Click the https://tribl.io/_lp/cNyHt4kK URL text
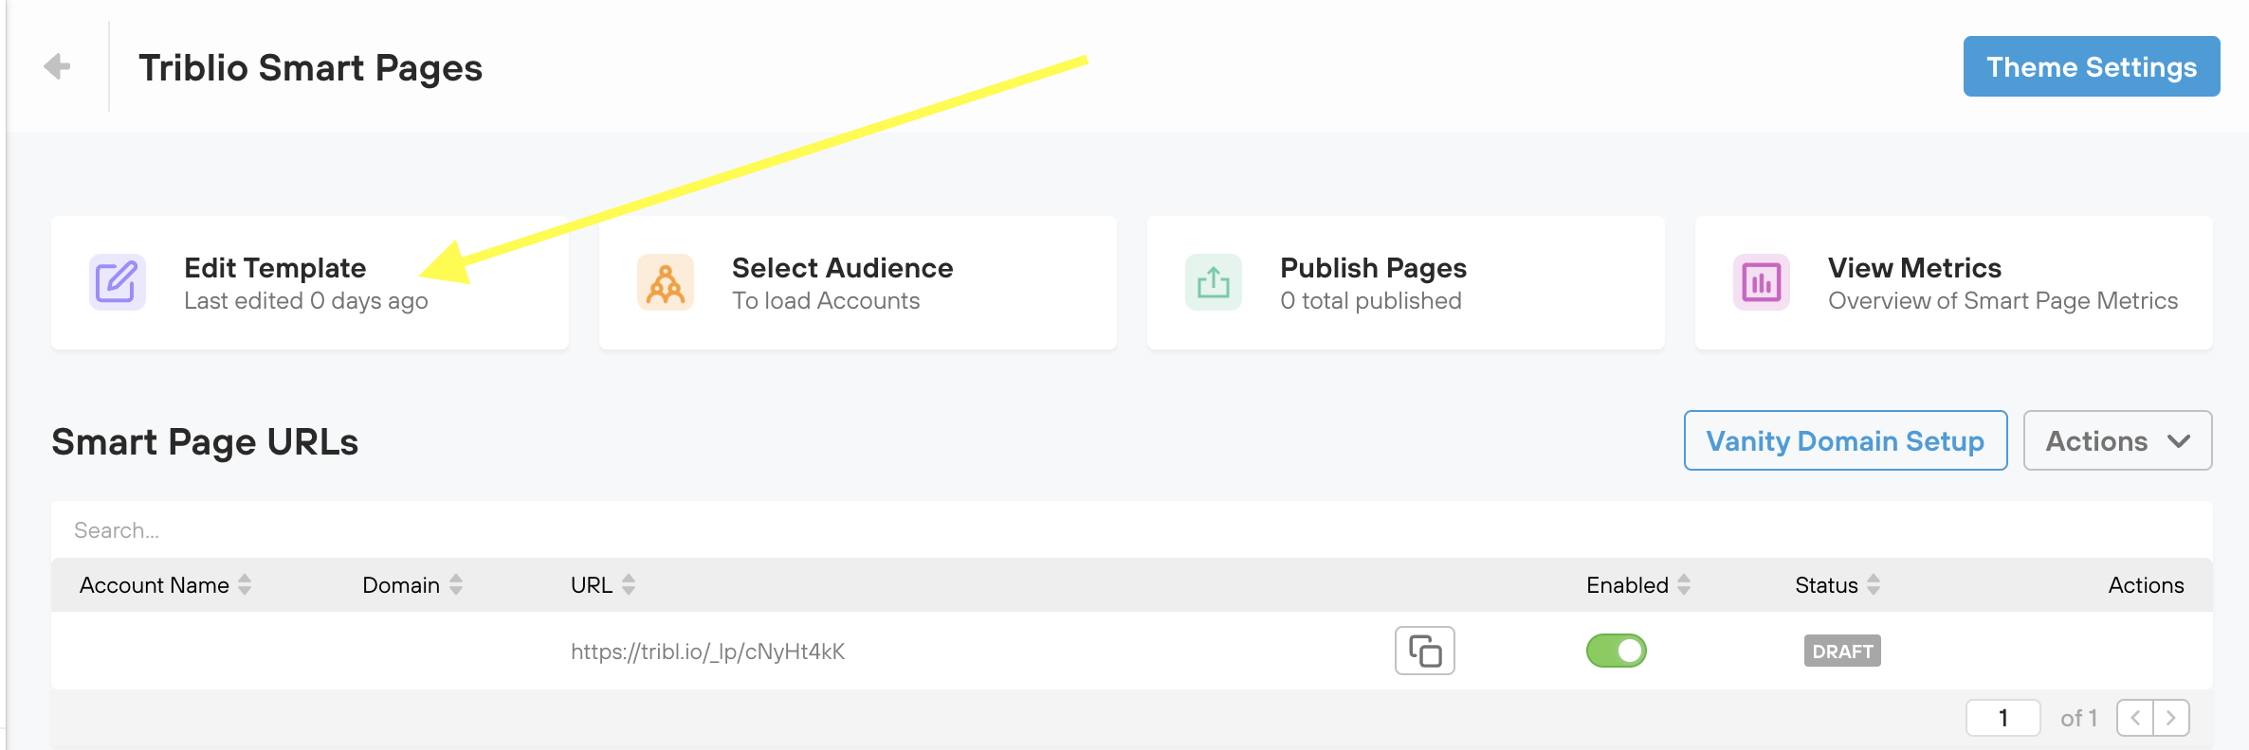 click(707, 652)
